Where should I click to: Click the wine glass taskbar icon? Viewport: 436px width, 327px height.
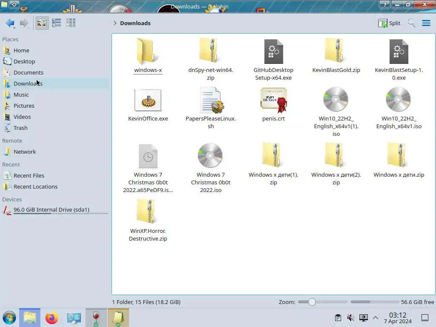96,318
